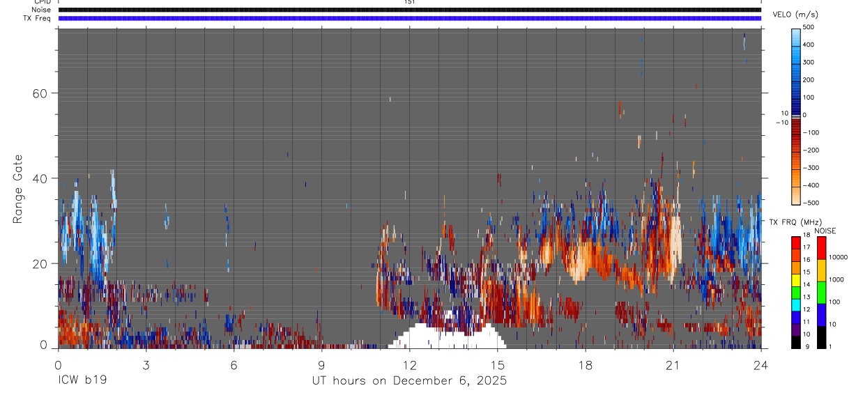Click the 'ICW b19' radar beam label
856x395 pixels.
[x=82, y=380]
